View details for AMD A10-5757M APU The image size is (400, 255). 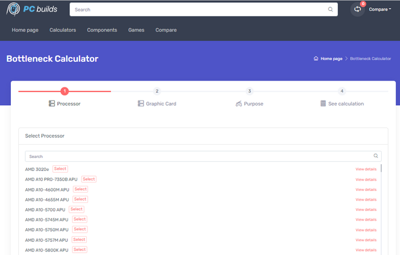point(366,240)
